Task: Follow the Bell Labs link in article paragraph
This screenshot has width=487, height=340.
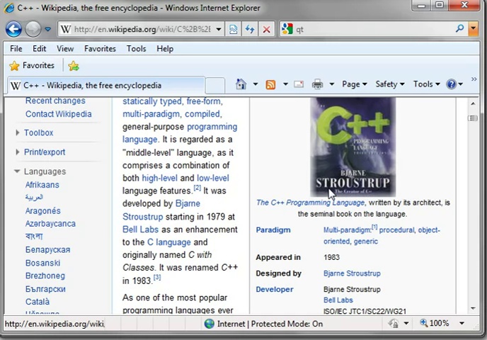Action: coord(140,229)
